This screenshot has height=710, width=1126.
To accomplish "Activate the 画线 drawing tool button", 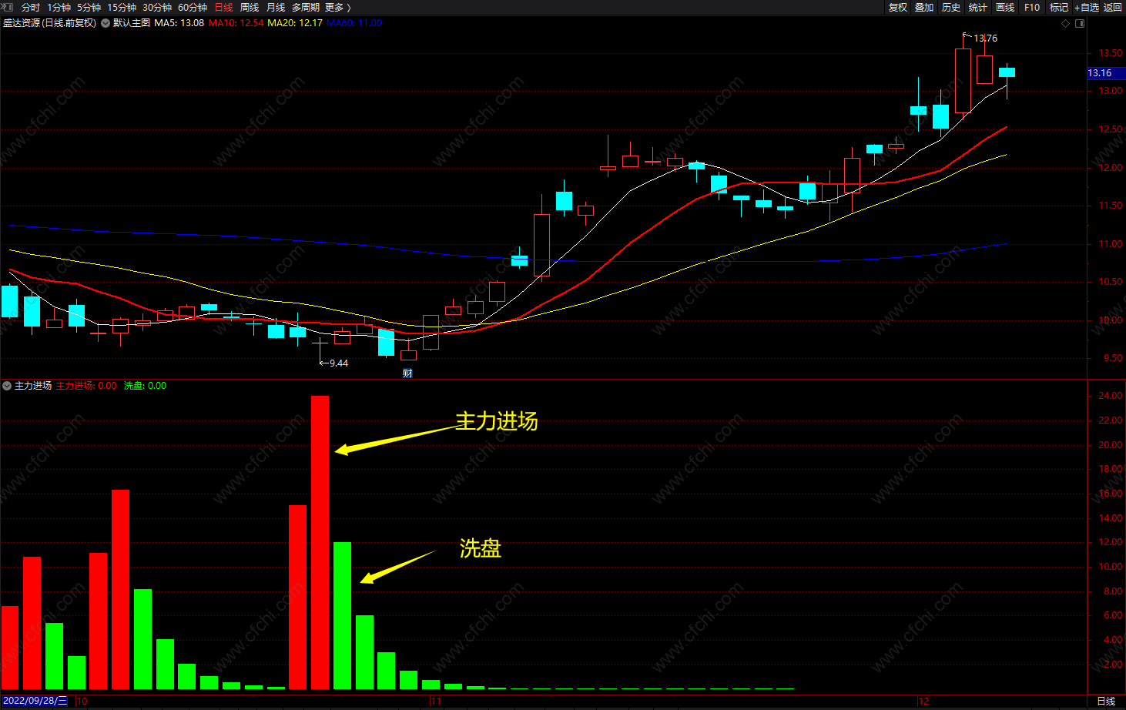I will tap(1005, 7).
